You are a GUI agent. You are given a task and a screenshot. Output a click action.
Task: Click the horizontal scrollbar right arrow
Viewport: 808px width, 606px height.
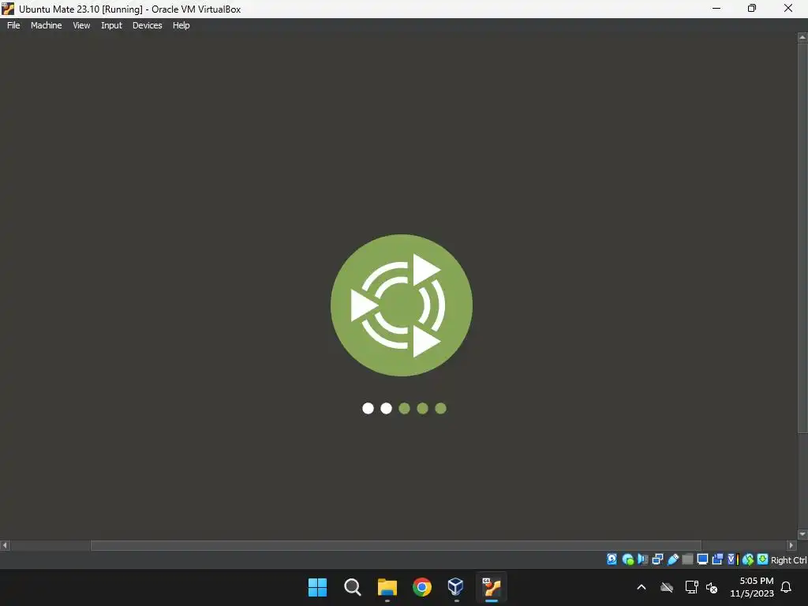(x=791, y=545)
